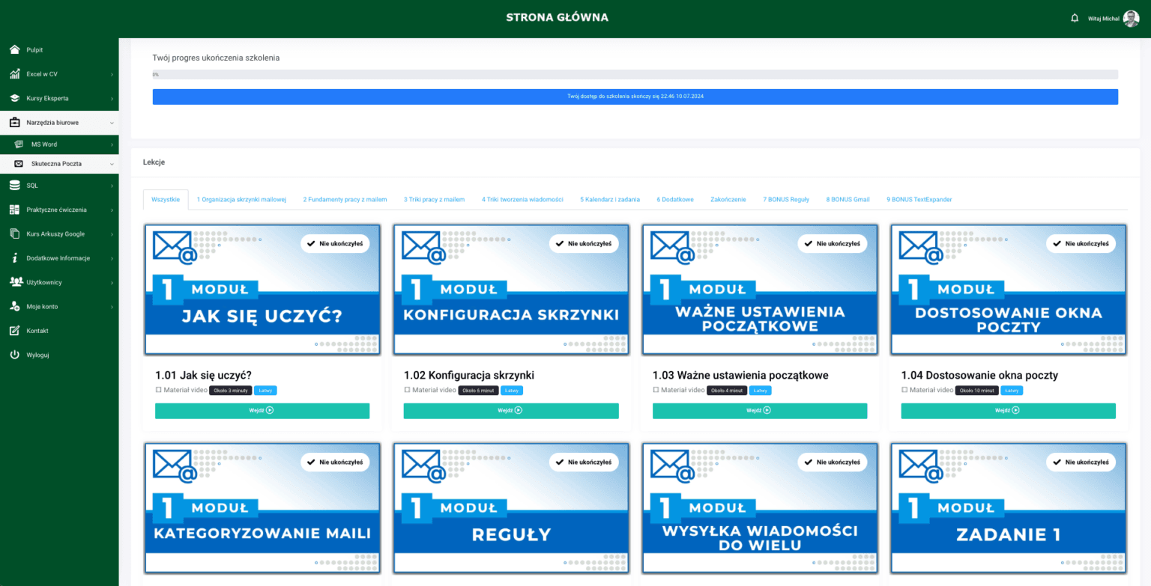1151x586 pixels.
Task: Click the Kursy Eksperta graduation cap icon
Action: [14, 98]
